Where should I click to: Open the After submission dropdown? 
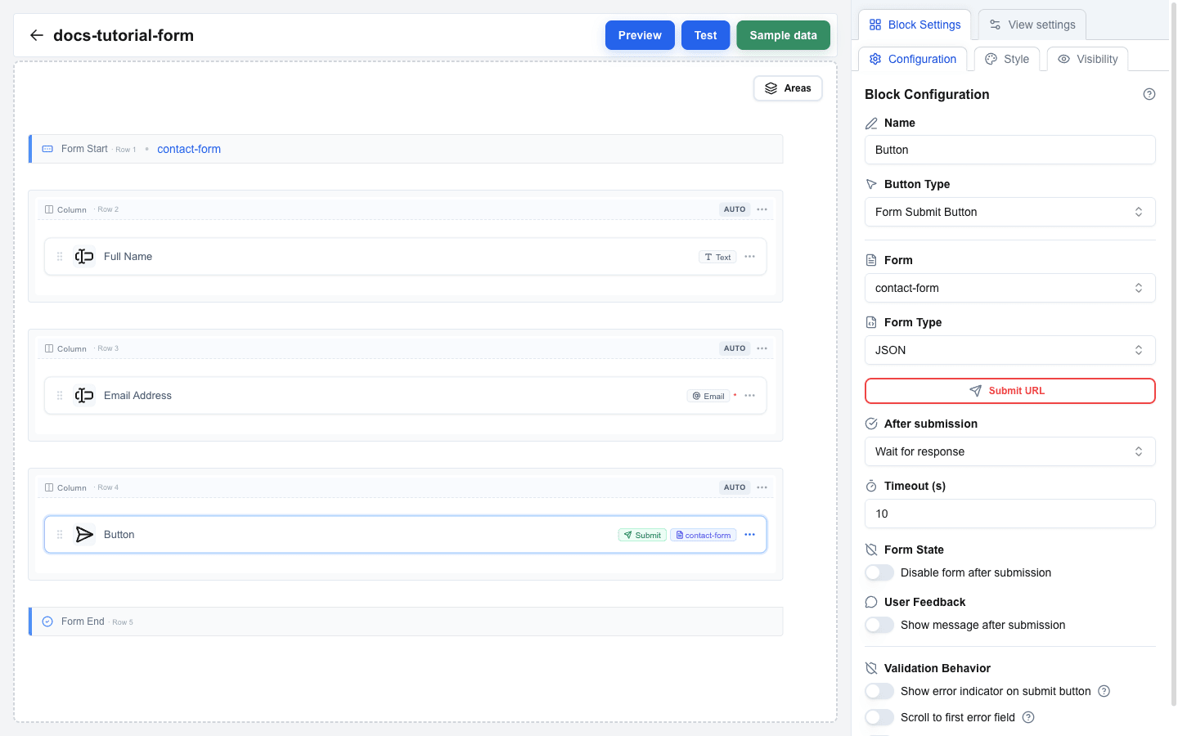[1009, 451]
